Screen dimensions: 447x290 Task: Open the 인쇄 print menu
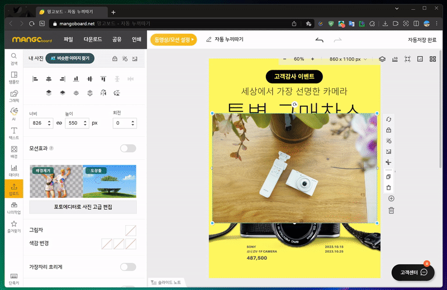pyautogui.click(x=136, y=39)
